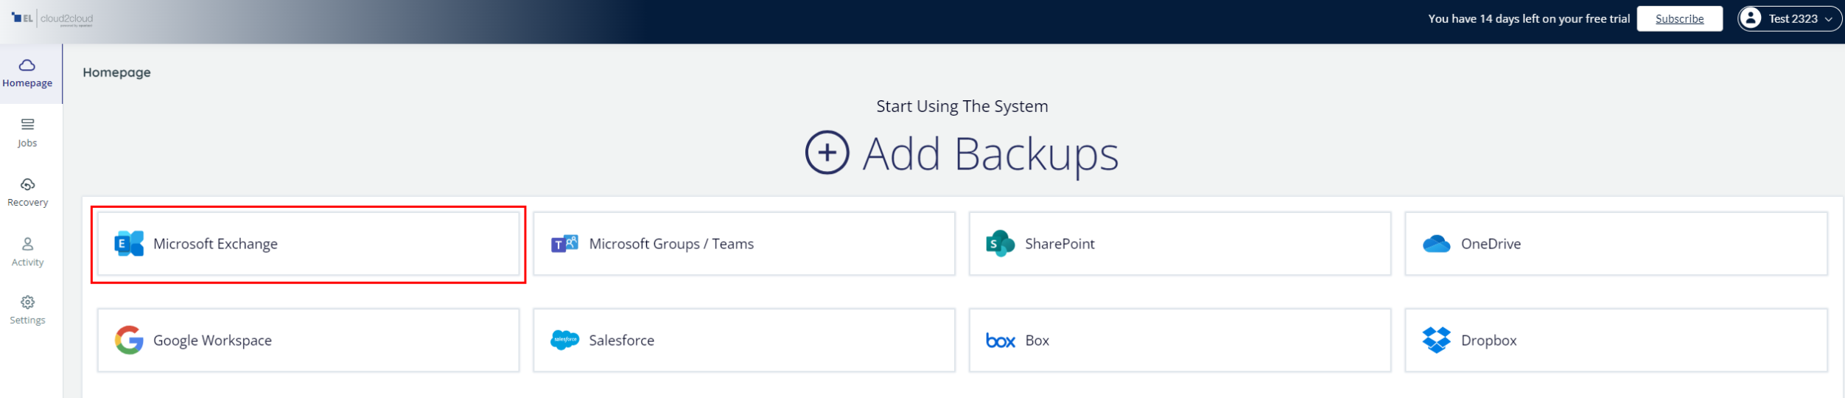
Task: Click the SharePoint logo icon
Action: coord(1000,243)
